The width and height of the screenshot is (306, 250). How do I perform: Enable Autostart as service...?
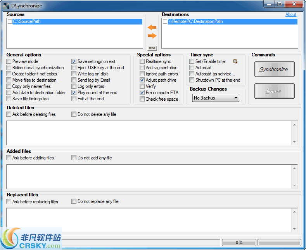tap(192, 74)
